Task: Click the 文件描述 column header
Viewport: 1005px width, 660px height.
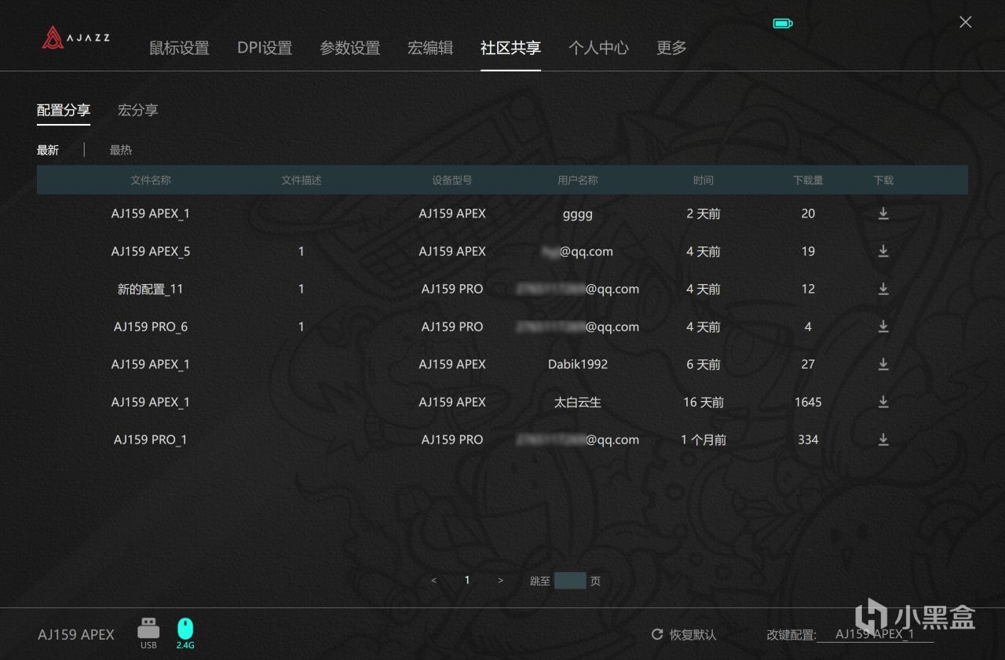Action: click(301, 180)
